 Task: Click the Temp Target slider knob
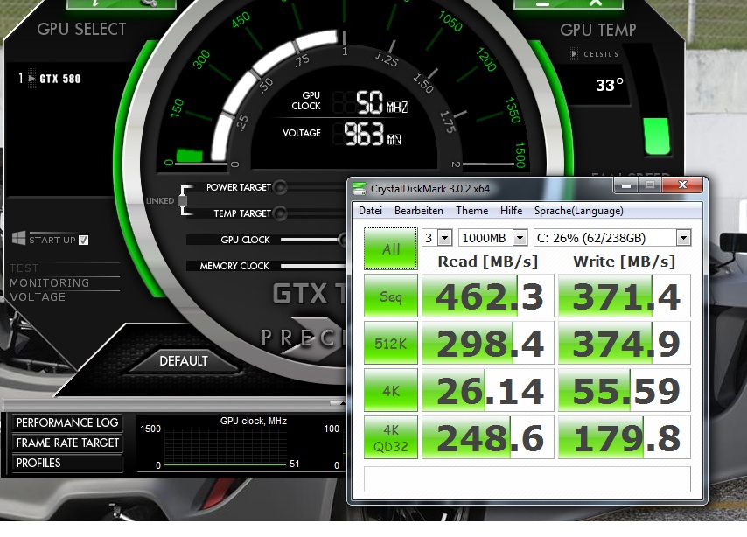pyautogui.click(x=280, y=213)
